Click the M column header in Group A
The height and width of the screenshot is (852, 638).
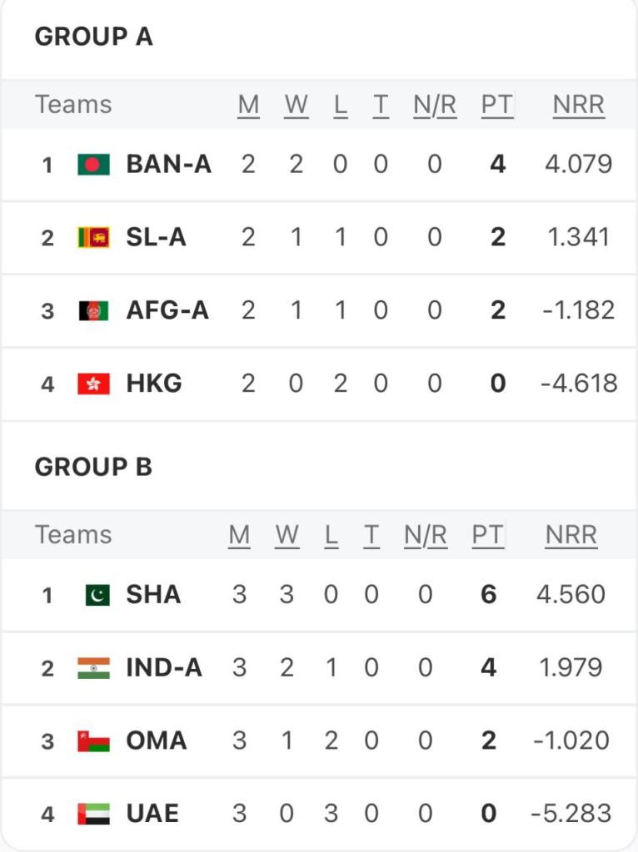(x=248, y=105)
